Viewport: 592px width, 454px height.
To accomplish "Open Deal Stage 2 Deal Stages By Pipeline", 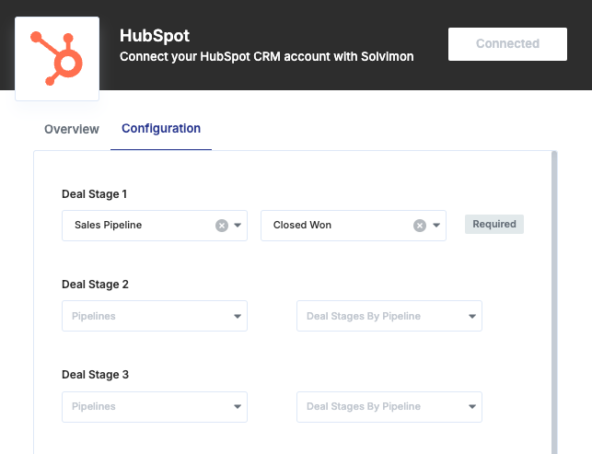I will click(389, 316).
